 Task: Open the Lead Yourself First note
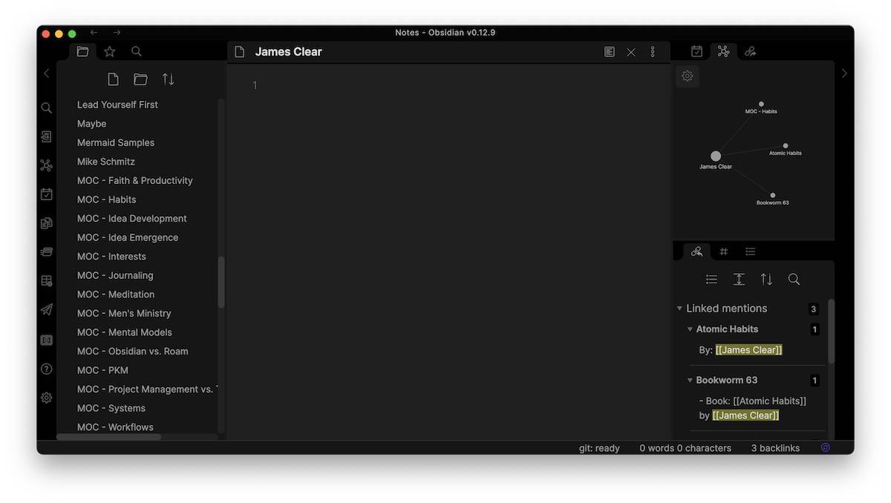[117, 105]
